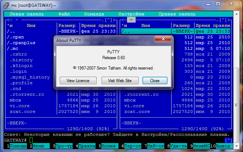
Task: Select vi.core in the right panel
Action: coord(134,106)
